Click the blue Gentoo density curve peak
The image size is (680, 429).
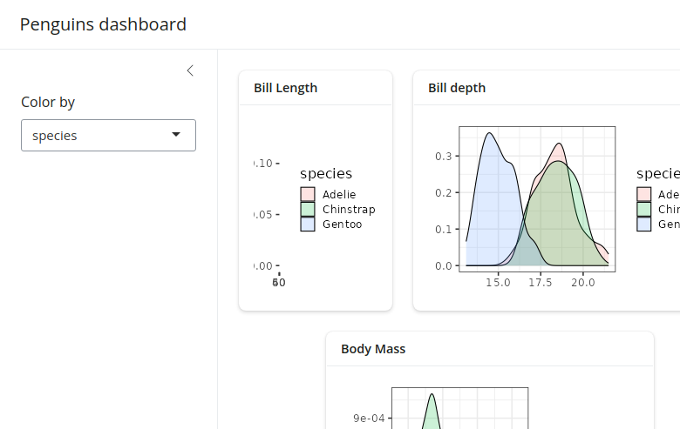pos(490,133)
